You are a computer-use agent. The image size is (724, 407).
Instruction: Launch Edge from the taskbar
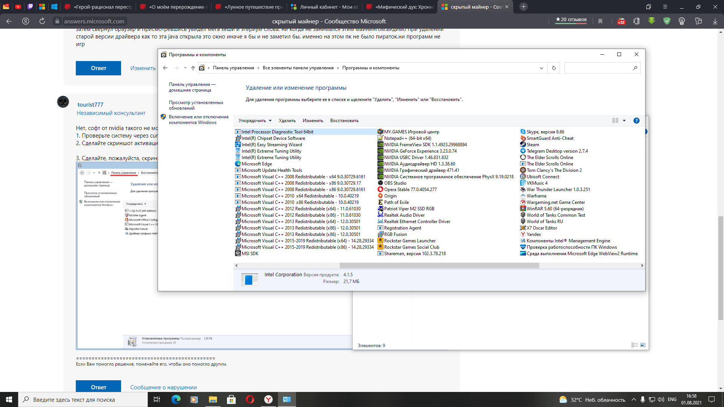click(176, 399)
